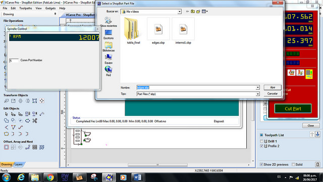Toggle Drill 1 toolpath checkbox

coord(261,142)
